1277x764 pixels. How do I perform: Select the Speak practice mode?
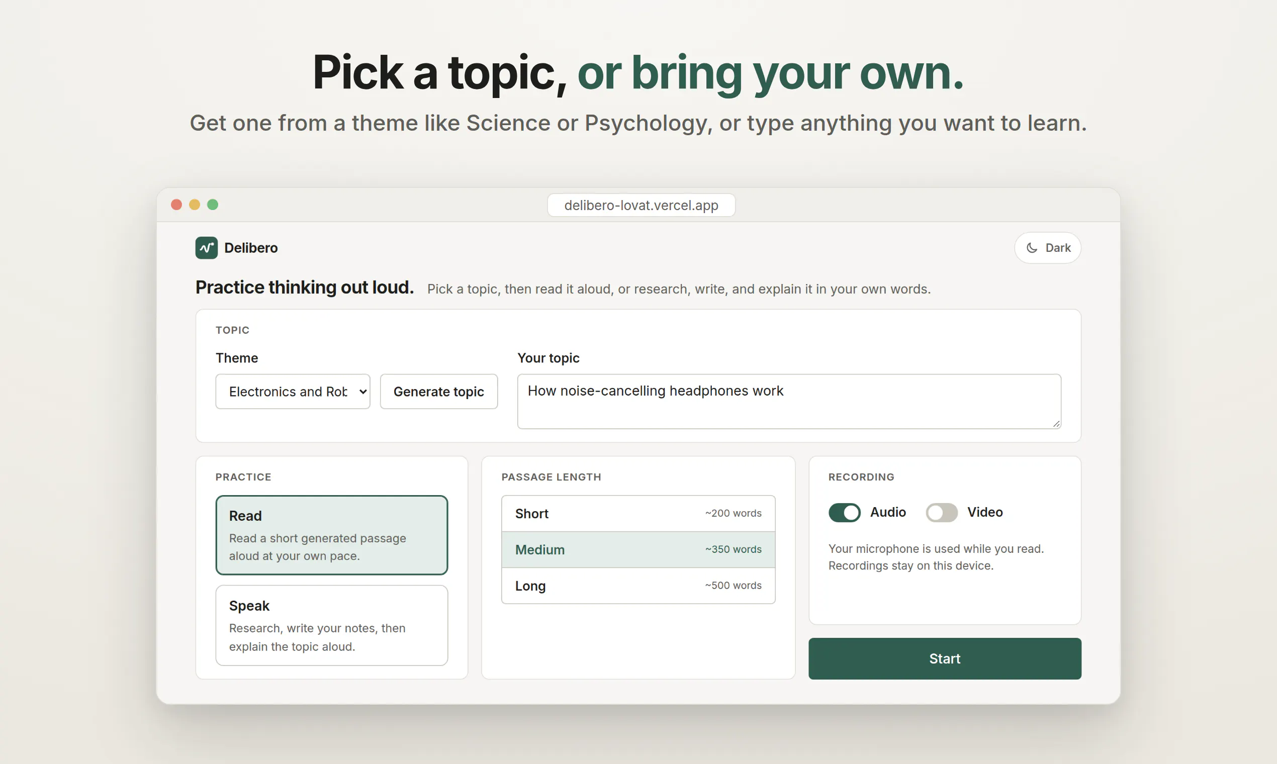332,625
